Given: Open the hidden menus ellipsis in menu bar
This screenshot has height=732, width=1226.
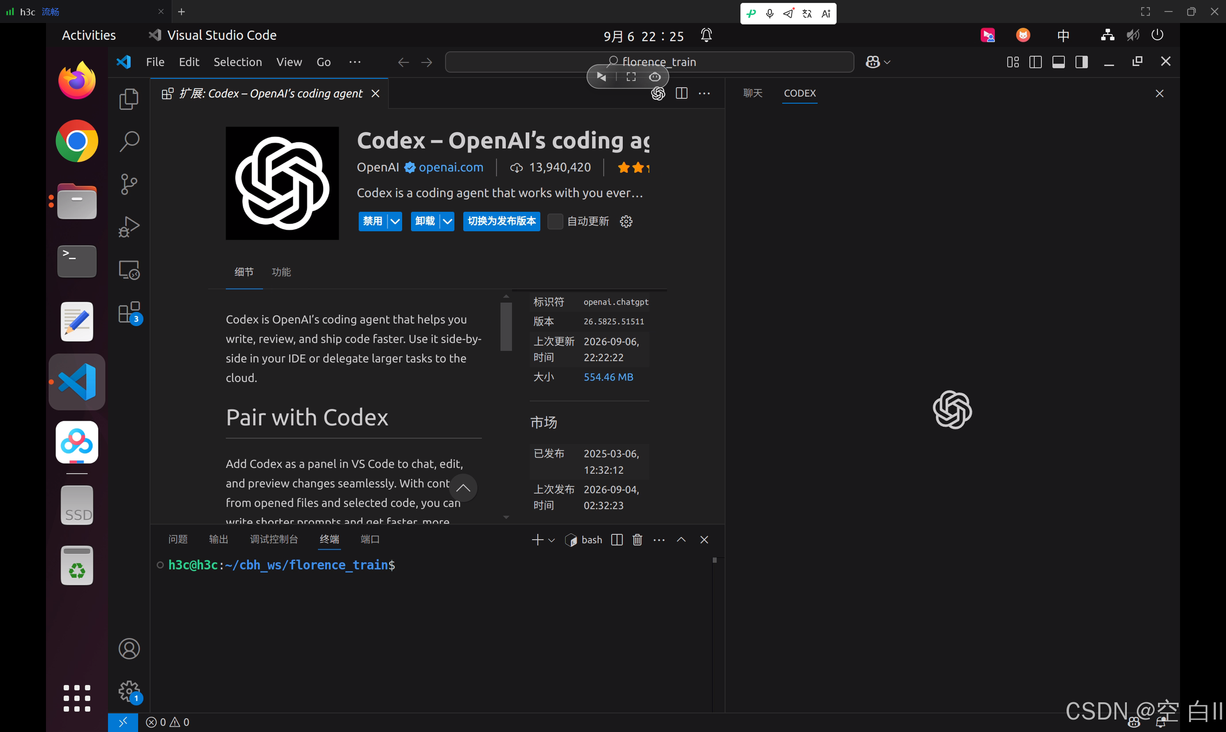Looking at the screenshot, I should click(355, 62).
